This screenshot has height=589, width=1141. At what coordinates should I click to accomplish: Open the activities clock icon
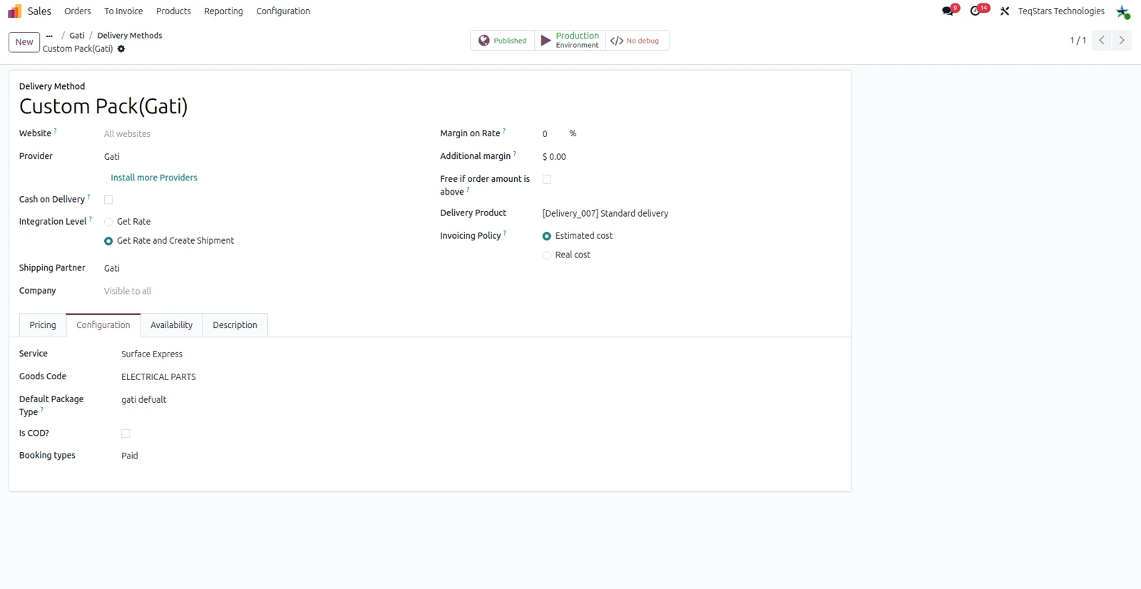pyautogui.click(x=976, y=11)
